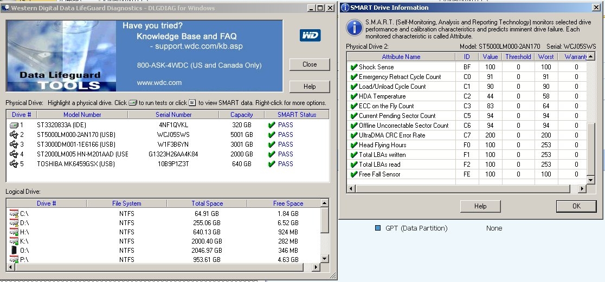Click the O:\ logical drive icon
The image size is (605, 282).
(14, 251)
